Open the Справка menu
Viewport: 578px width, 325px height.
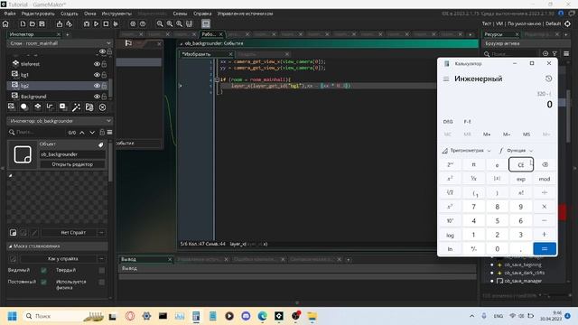point(202,14)
